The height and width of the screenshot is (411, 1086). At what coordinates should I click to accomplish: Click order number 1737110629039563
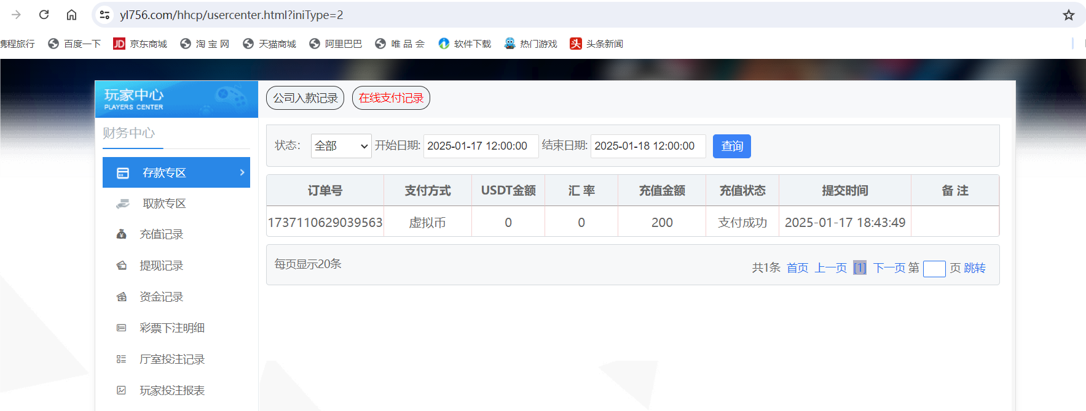click(x=325, y=223)
